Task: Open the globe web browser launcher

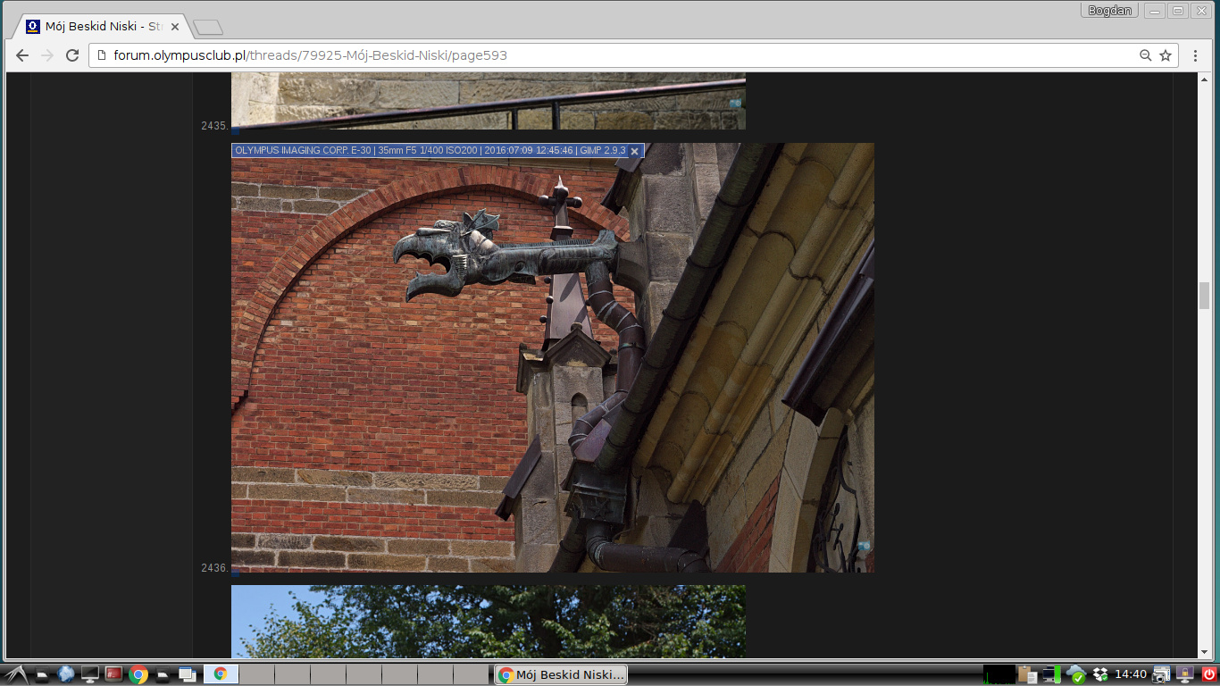Action: click(65, 674)
